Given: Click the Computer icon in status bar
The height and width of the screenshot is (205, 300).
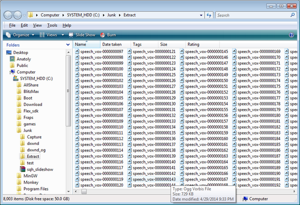Looking at the screenshot, I should 245,198.
